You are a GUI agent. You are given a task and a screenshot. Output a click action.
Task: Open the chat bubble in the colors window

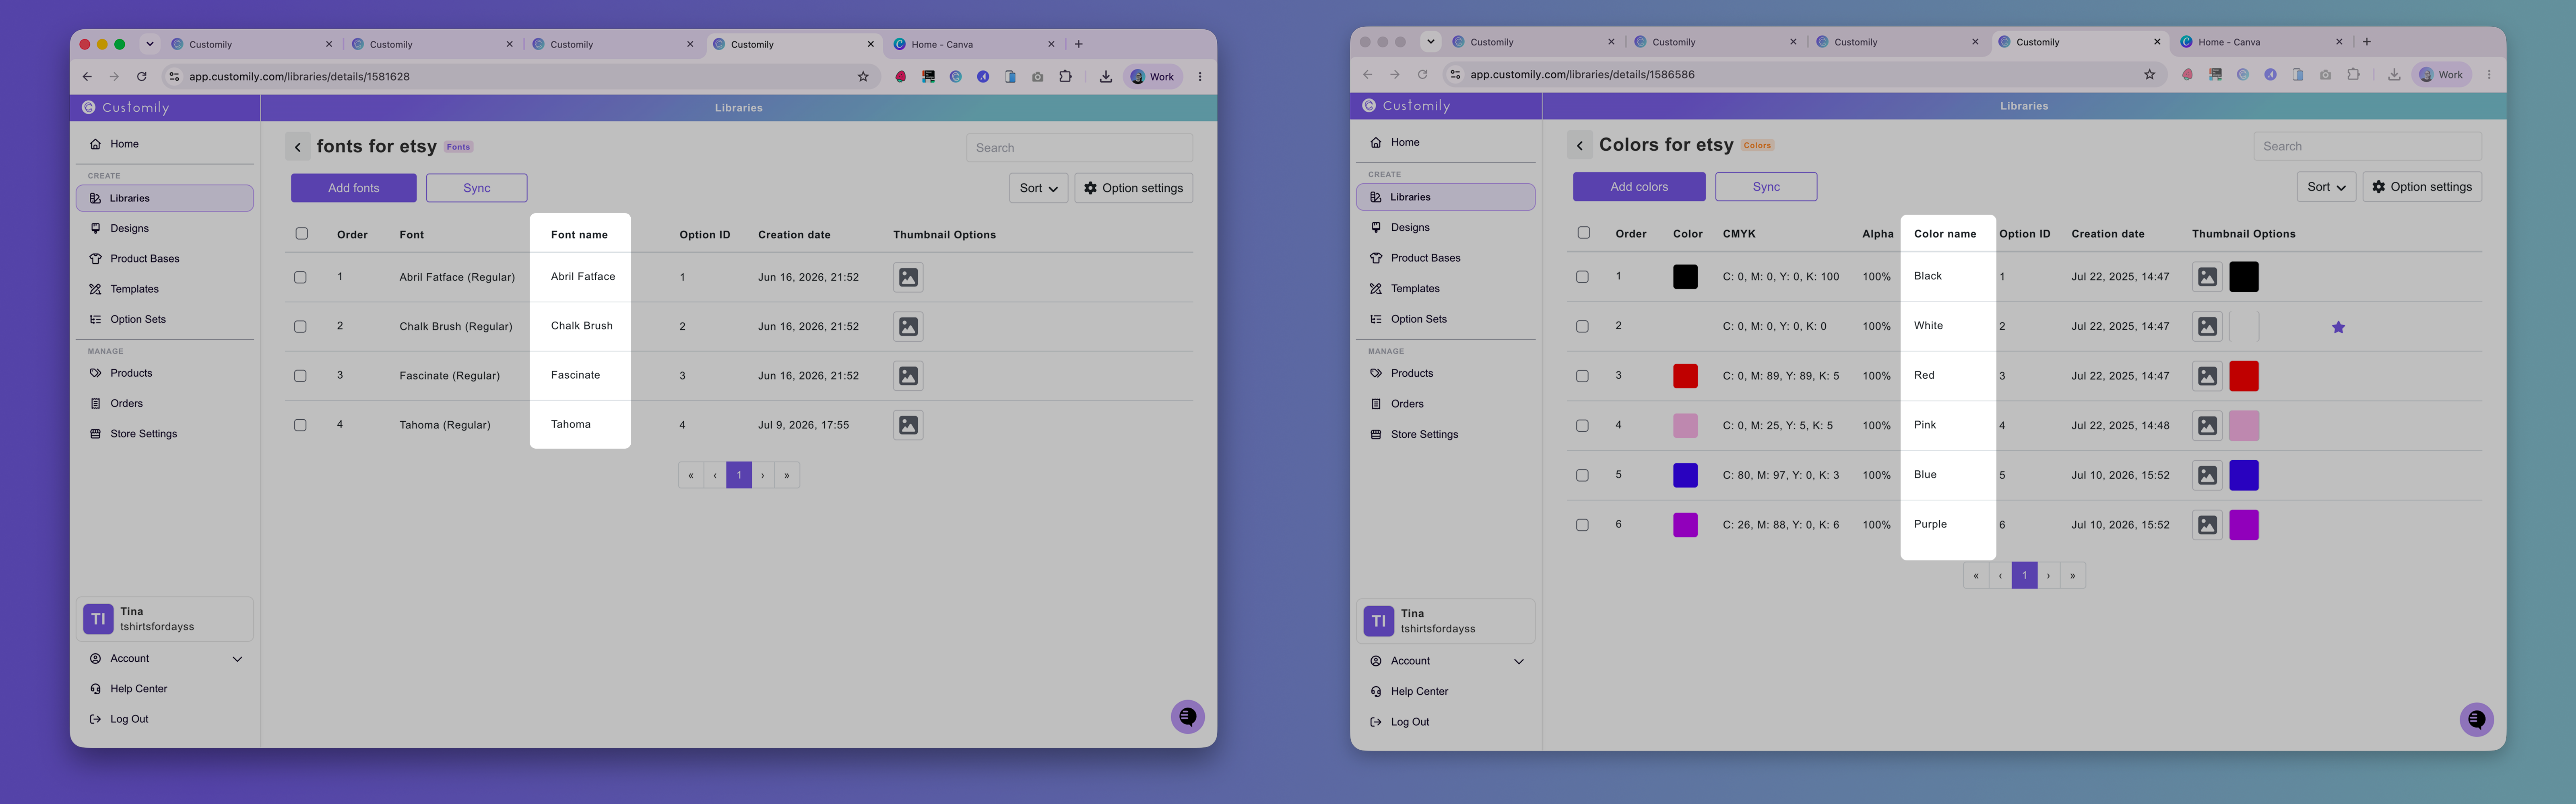coord(2477,719)
